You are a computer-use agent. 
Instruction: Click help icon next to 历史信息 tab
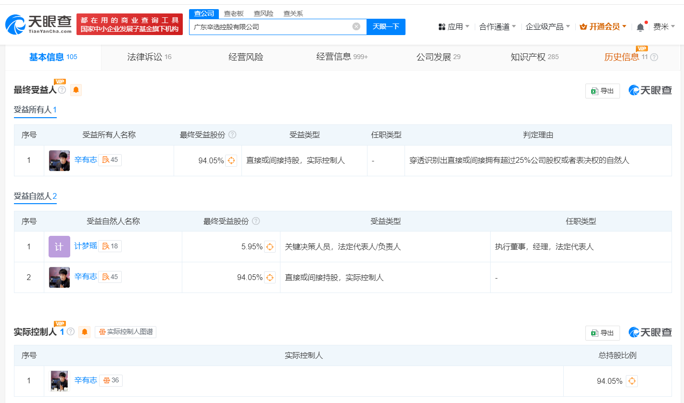pos(654,57)
